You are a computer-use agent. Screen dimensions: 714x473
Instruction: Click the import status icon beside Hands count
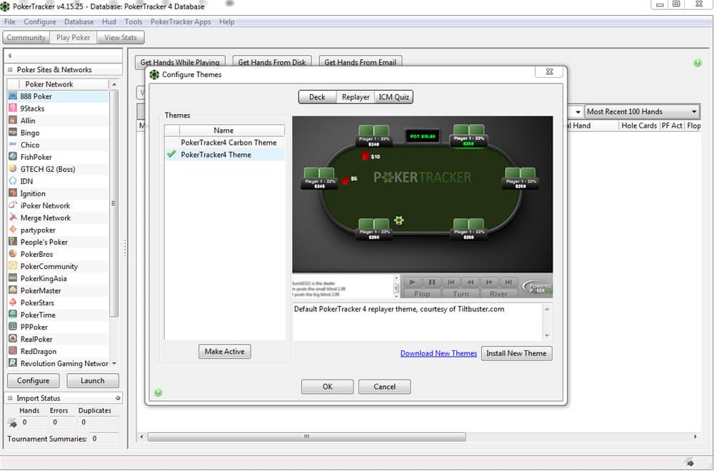click(12, 423)
